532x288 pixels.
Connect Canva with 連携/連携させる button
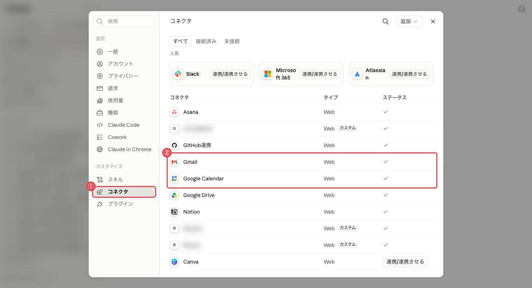[x=405, y=262]
